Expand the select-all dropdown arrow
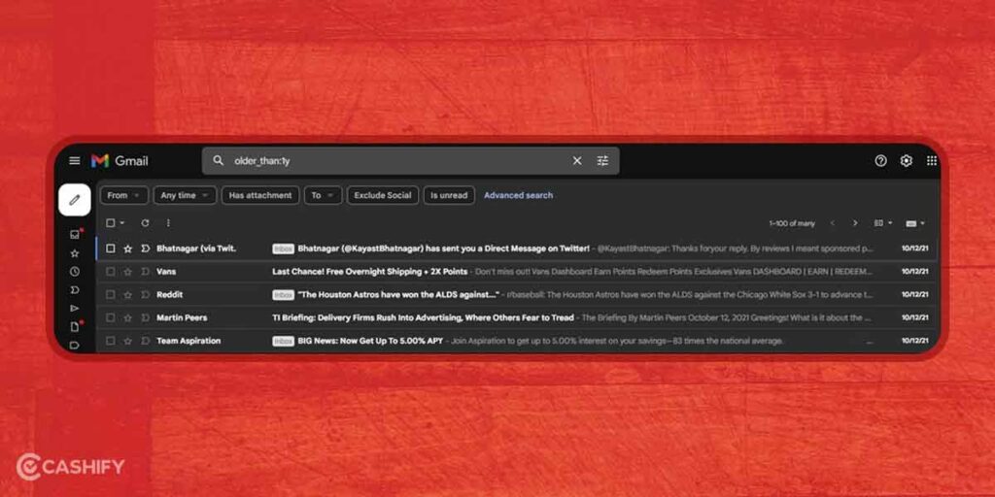The width and height of the screenshot is (995, 497). 121,223
